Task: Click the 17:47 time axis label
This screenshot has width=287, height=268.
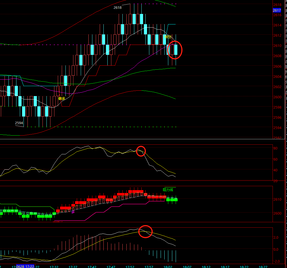Action: click(111, 267)
